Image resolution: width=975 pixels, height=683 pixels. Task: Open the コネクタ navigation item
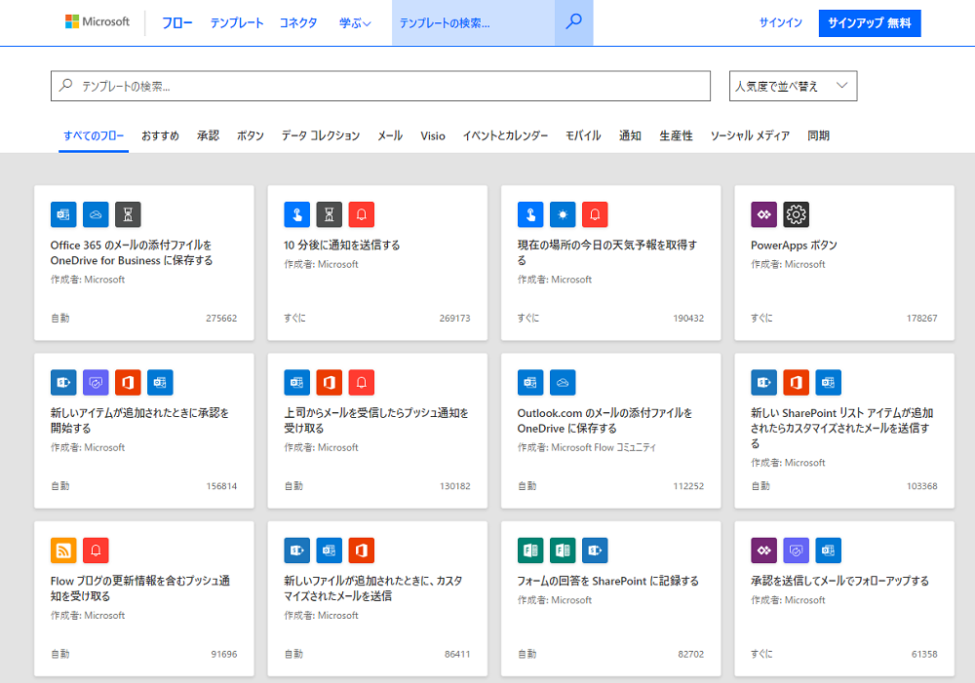298,22
